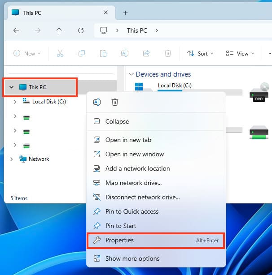
Task: Open the green drive icon on right
Action: click(x=259, y=133)
